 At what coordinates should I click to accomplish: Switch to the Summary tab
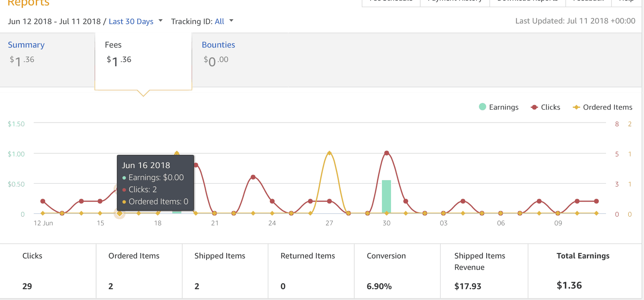point(26,45)
